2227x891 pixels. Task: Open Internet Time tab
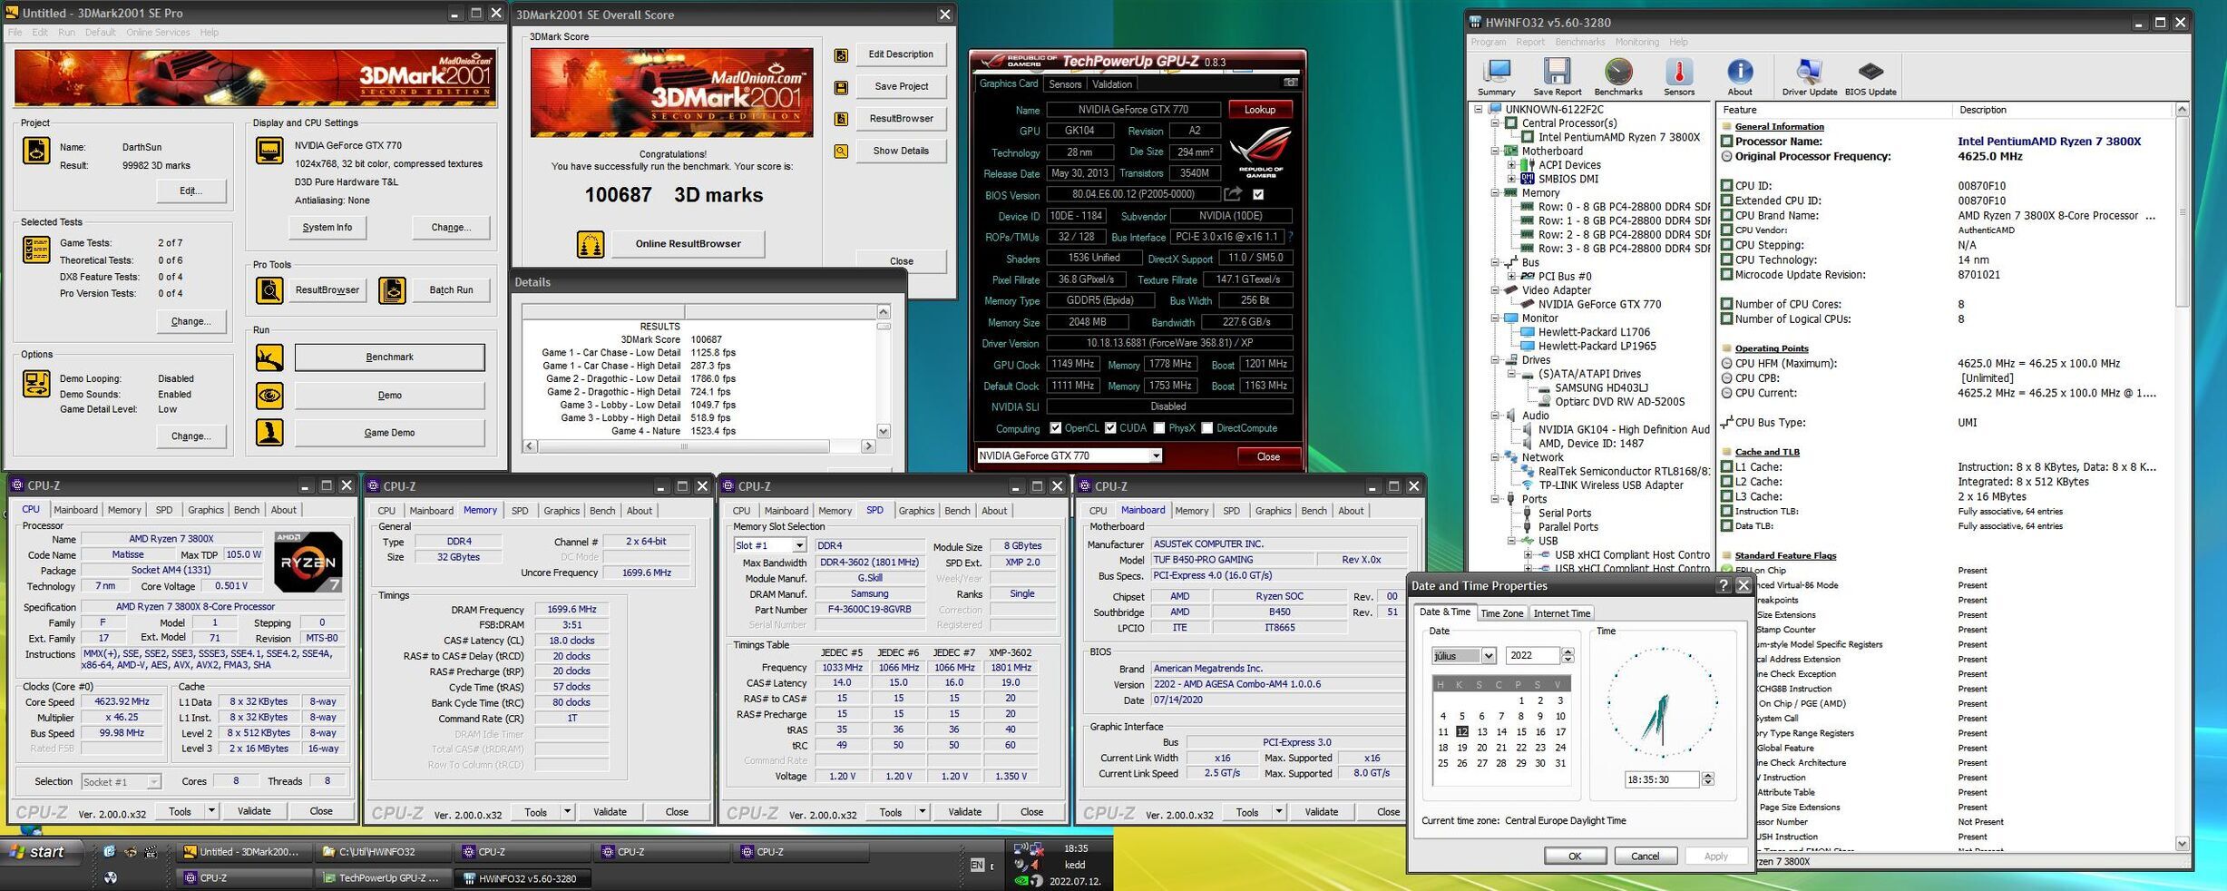[x=1561, y=613]
